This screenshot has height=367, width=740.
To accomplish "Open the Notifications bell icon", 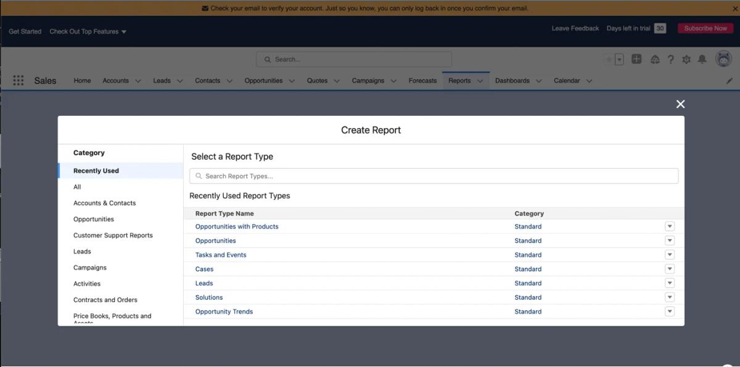I will point(702,60).
